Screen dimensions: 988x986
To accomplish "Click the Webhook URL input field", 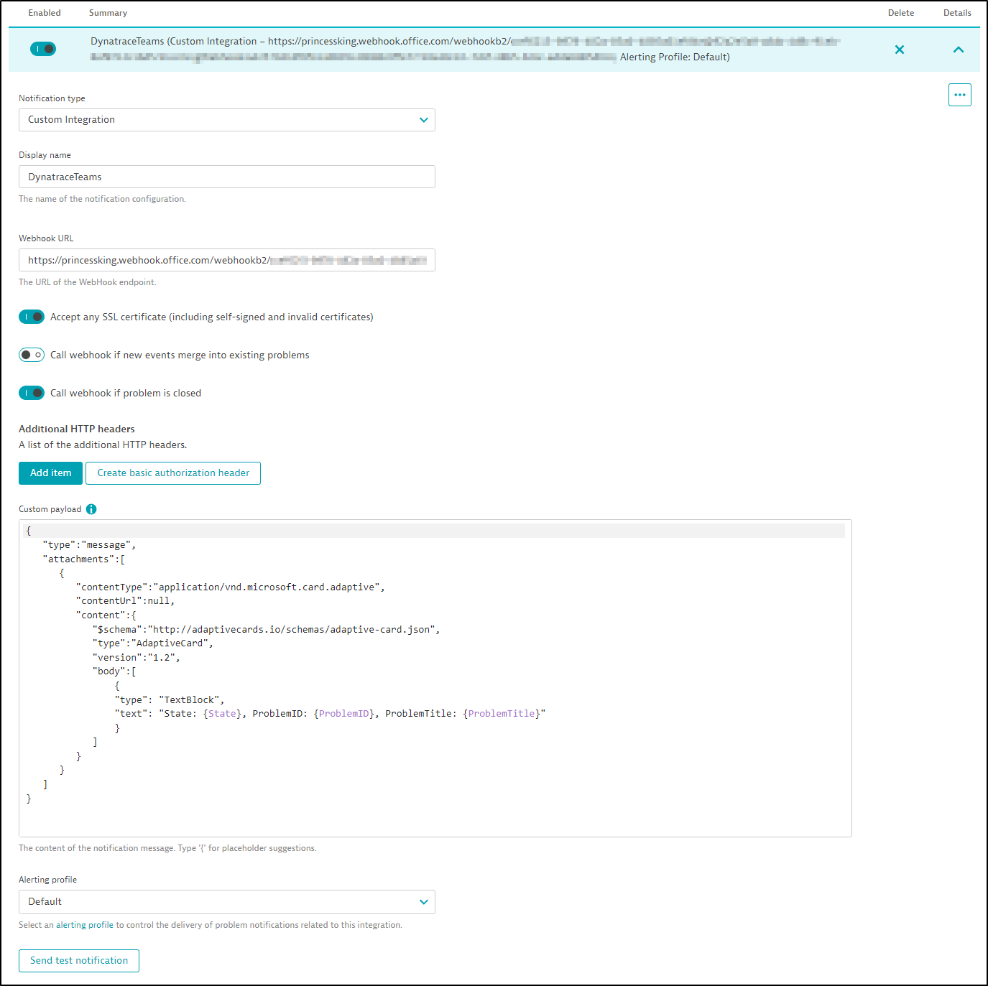I will [x=227, y=260].
